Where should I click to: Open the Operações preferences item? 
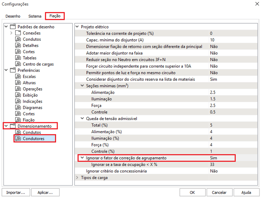click(32, 89)
